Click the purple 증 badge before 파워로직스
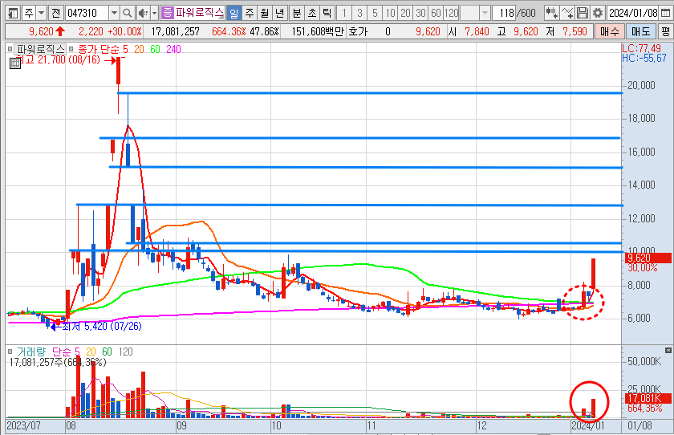This screenshot has height=435, width=674. [167, 13]
